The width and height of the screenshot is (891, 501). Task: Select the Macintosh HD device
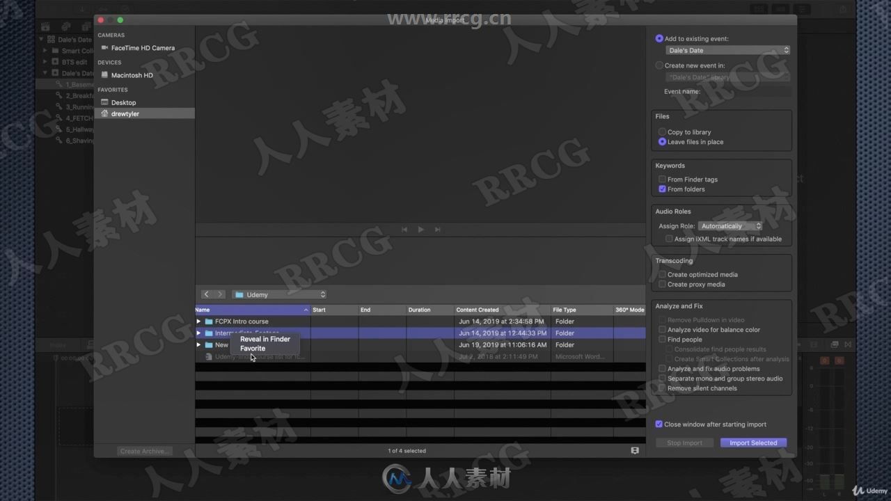point(132,75)
